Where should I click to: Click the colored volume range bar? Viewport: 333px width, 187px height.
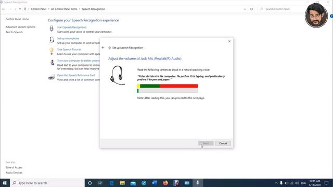click(168, 86)
